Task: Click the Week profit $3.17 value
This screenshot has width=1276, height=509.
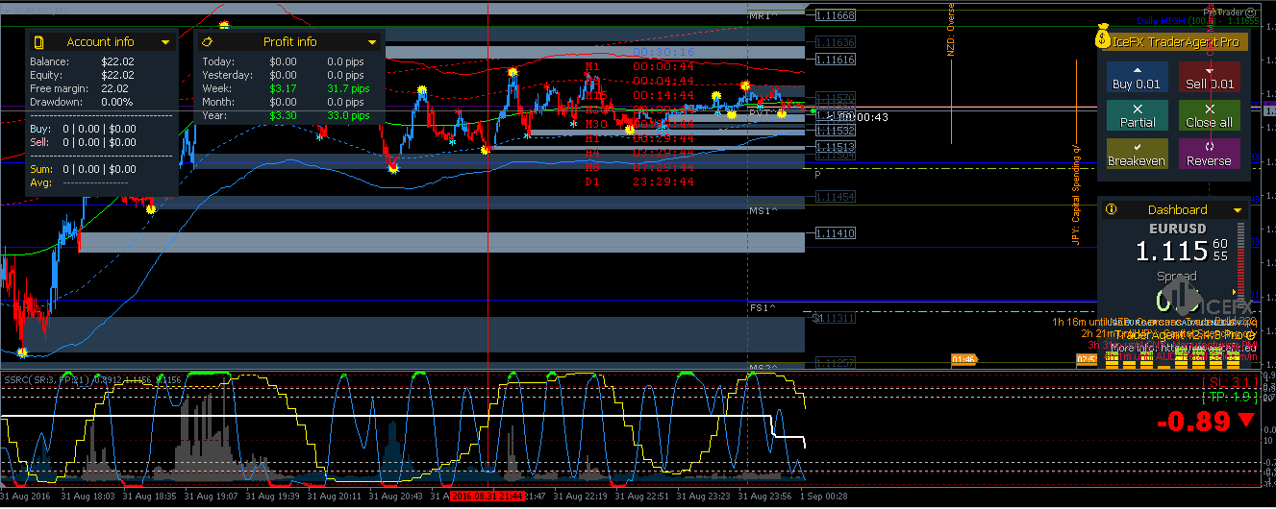Action: pos(284,88)
